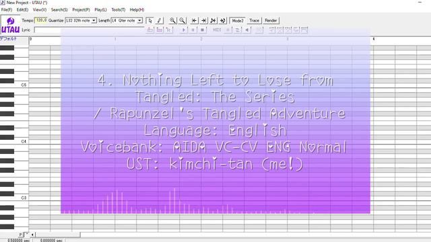Click the horizontal scrollbar left arrow
431x242 pixels.
(32, 235)
